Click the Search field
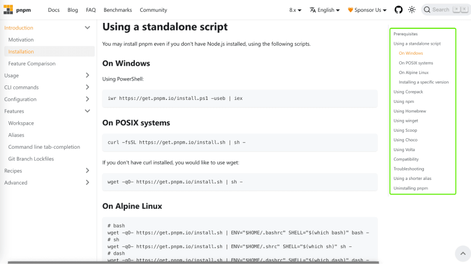Screen dimensions: 471x264 click(x=446, y=9)
